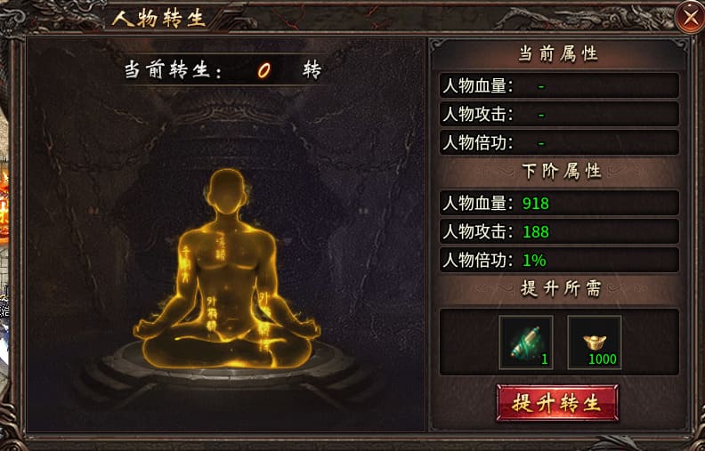This screenshot has height=451, width=705.
Task: Select the 提升所需 section header
Action: point(561,288)
